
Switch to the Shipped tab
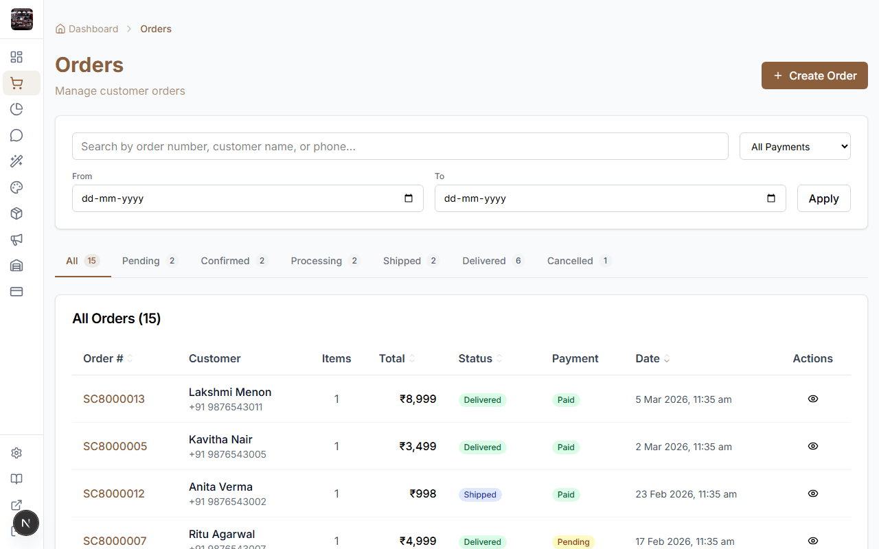[402, 261]
